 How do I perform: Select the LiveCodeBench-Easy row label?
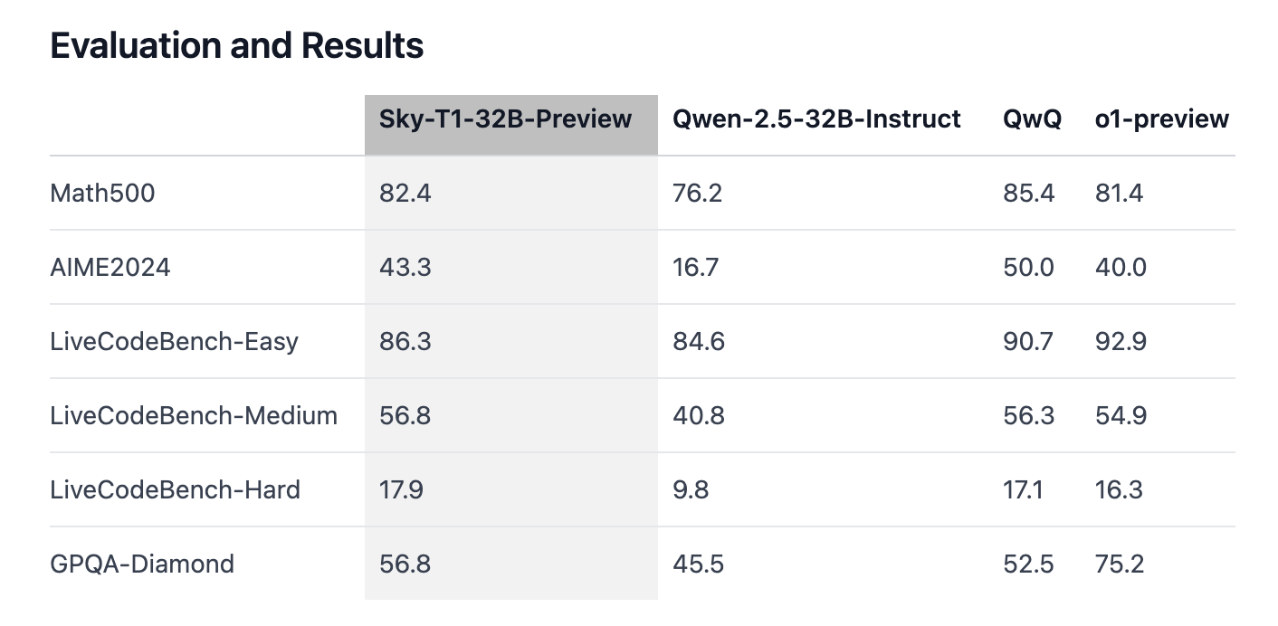(x=175, y=342)
